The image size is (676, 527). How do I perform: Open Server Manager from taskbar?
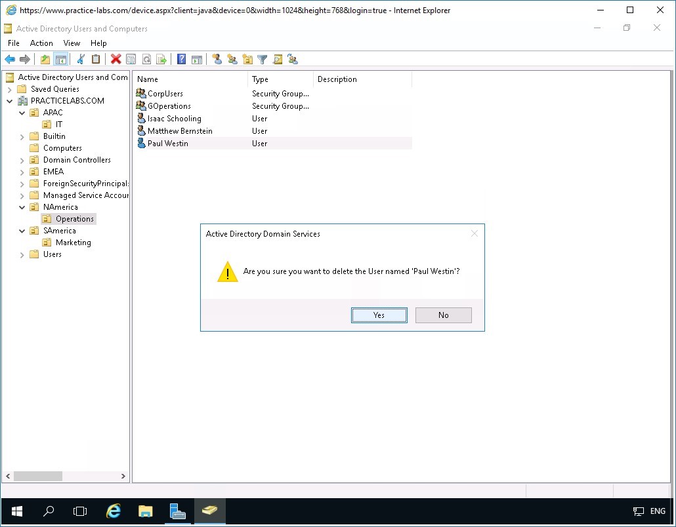point(177,511)
